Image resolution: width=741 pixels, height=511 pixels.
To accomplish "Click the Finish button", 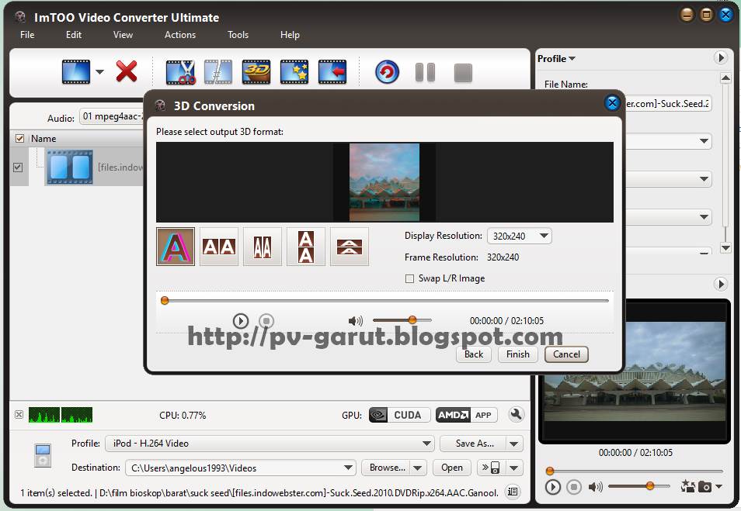I will pyautogui.click(x=518, y=354).
